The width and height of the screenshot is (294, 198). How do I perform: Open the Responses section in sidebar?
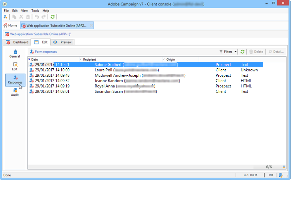[x=15, y=80]
